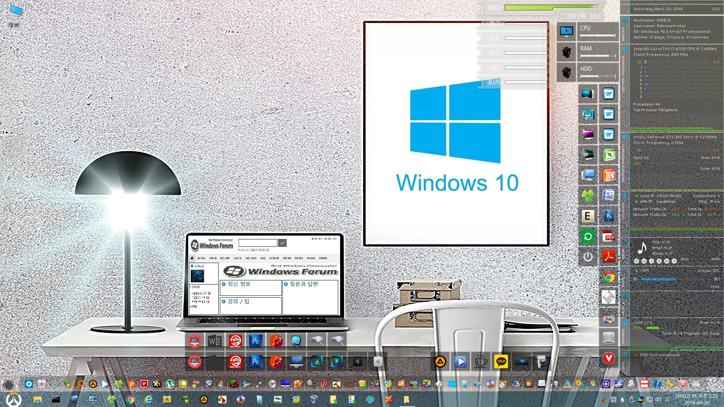The width and height of the screenshot is (724, 407).
Task: Click the Top Process: FSCapture text
Action: coord(655,110)
